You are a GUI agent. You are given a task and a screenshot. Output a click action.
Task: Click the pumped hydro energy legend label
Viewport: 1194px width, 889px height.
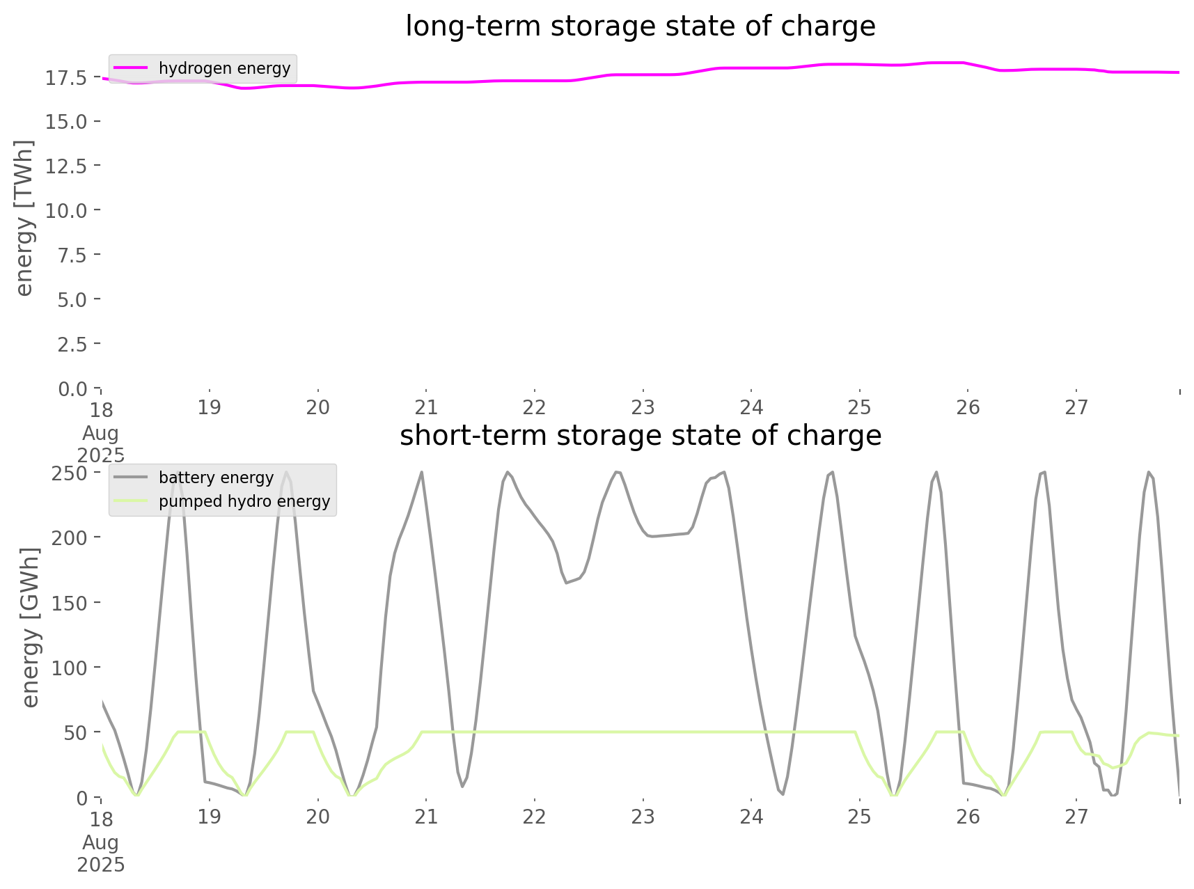(x=244, y=501)
